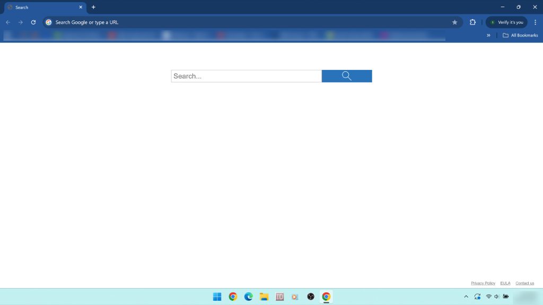Open the EULA link
This screenshot has width=543, height=305.
coord(505,283)
